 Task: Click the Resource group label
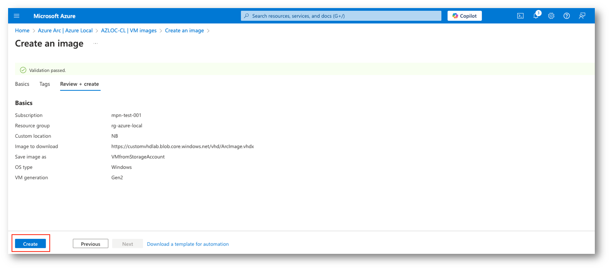32,125
